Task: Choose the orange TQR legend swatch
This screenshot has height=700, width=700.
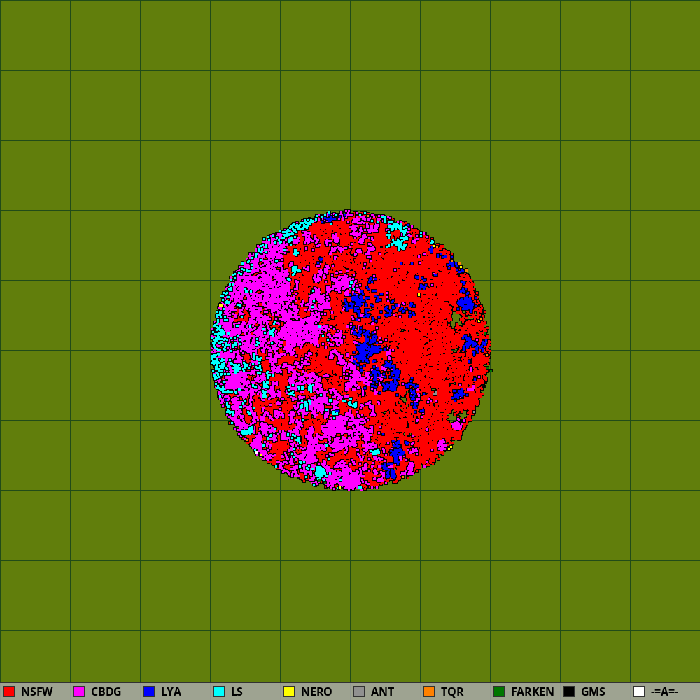Action: [429, 692]
